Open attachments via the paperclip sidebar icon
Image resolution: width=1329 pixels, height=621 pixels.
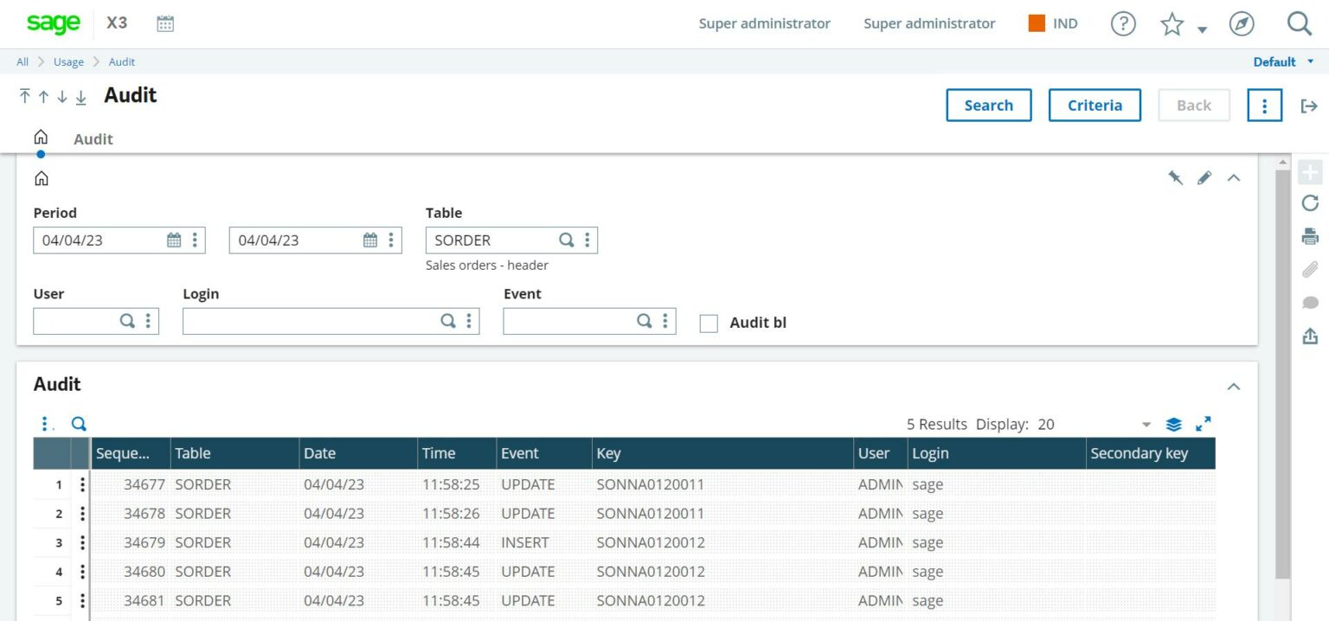click(x=1309, y=269)
